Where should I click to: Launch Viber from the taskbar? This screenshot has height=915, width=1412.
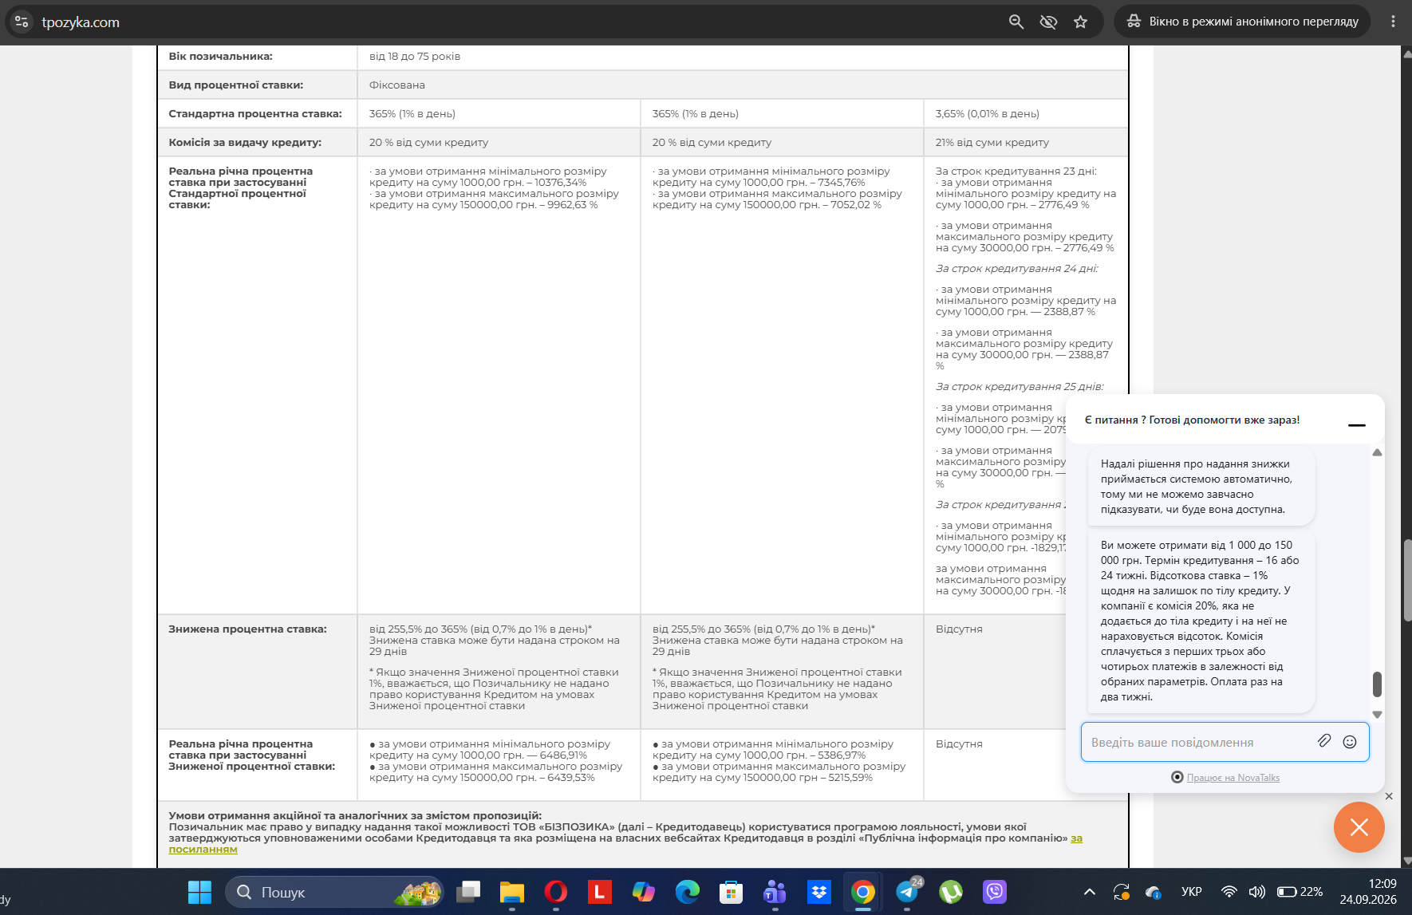[x=995, y=892]
